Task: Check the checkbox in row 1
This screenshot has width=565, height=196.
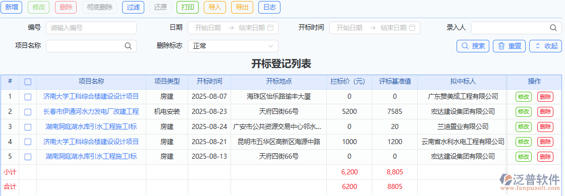Action: (28, 97)
